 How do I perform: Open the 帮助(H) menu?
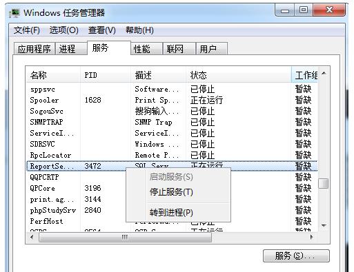pyautogui.click(x=139, y=30)
